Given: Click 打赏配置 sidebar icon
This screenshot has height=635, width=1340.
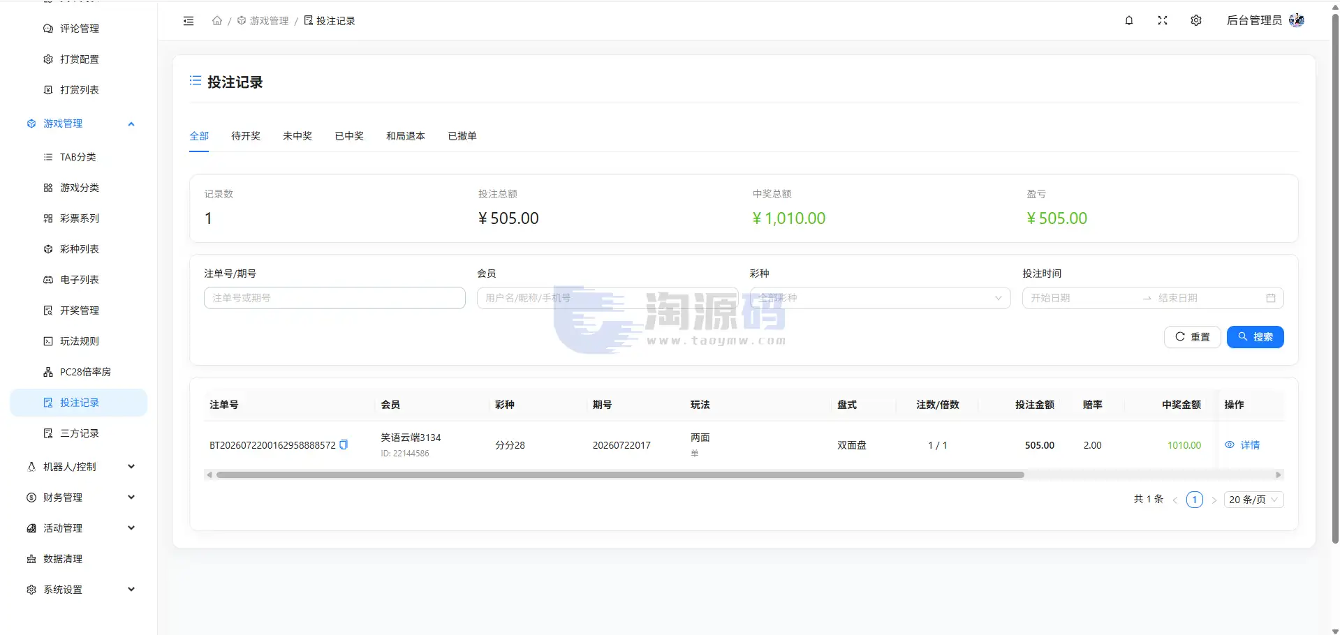Looking at the screenshot, I should click(48, 59).
